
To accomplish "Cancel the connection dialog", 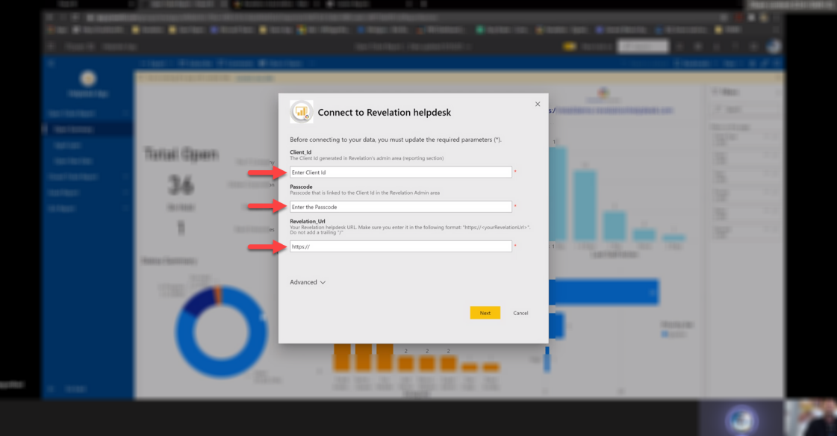I will pyautogui.click(x=520, y=314).
